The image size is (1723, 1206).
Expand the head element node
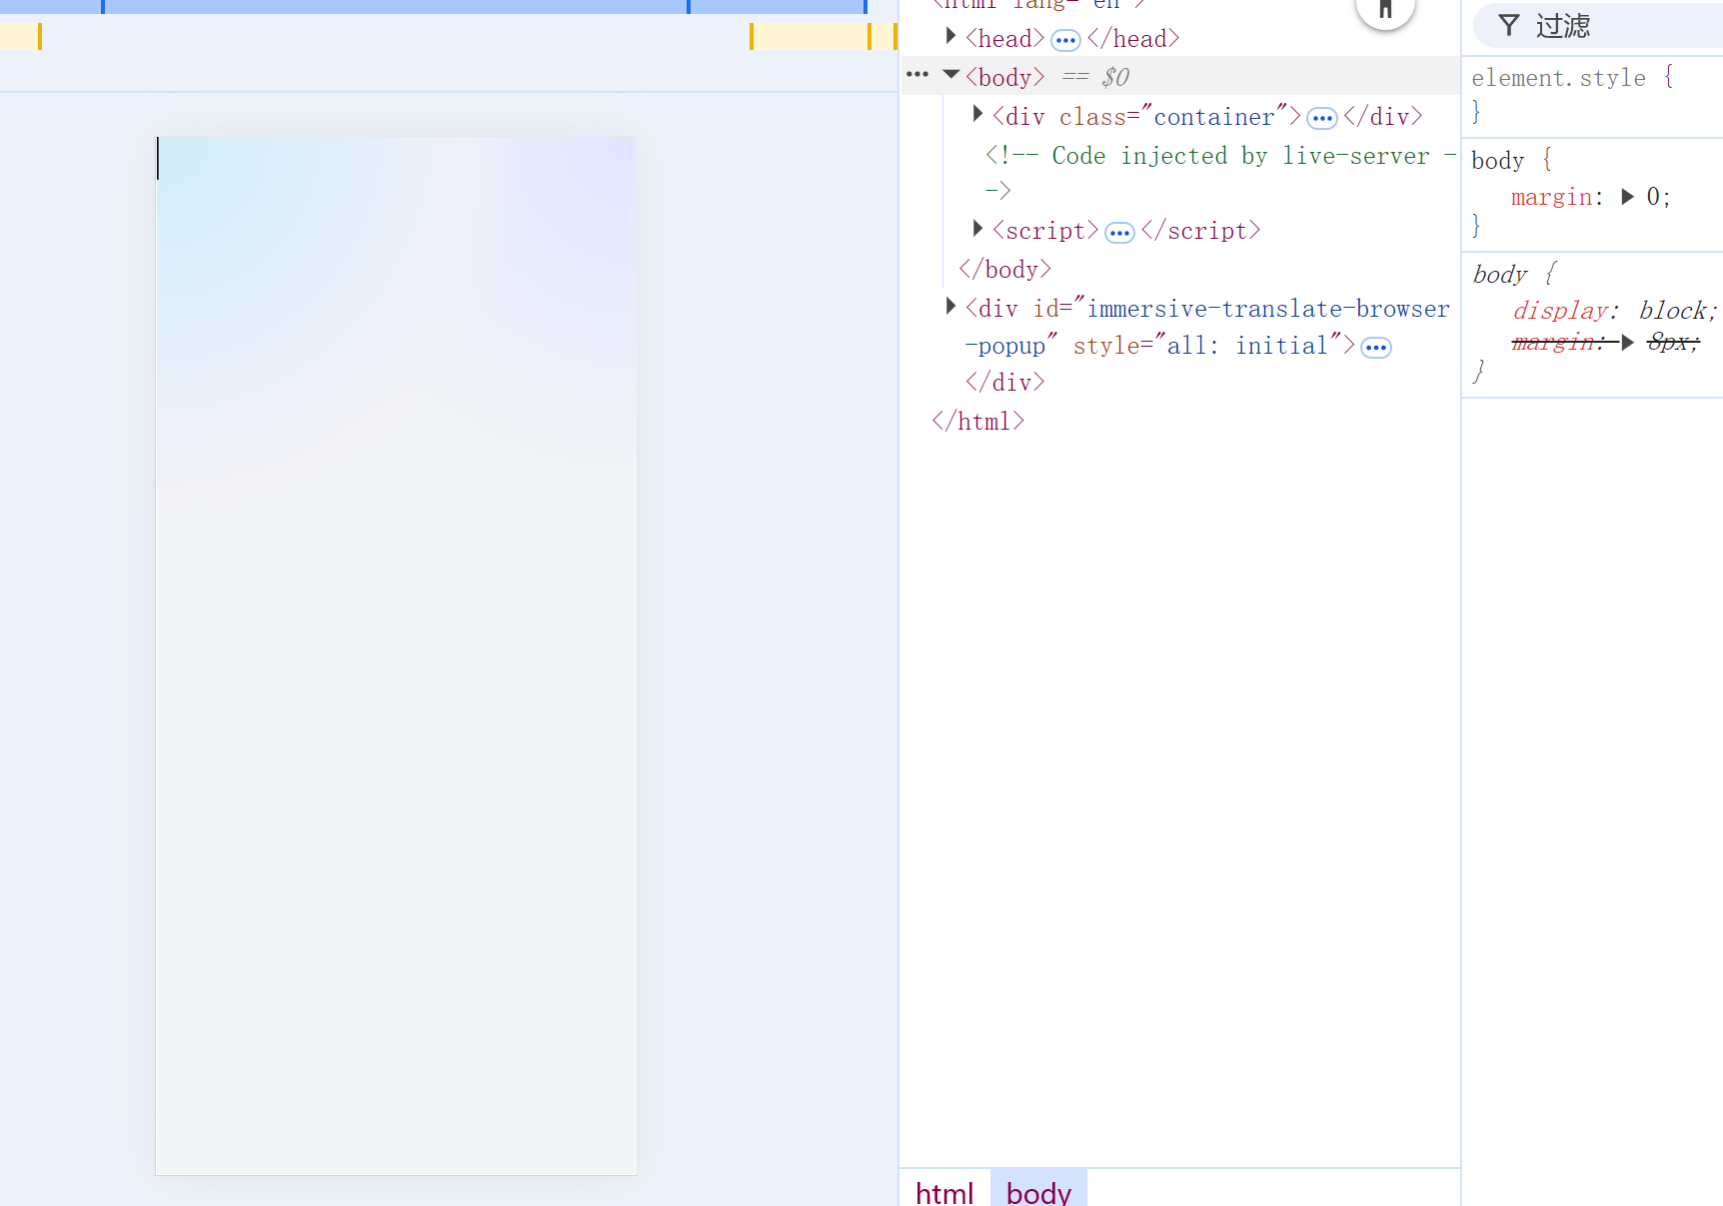tap(951, 37)
